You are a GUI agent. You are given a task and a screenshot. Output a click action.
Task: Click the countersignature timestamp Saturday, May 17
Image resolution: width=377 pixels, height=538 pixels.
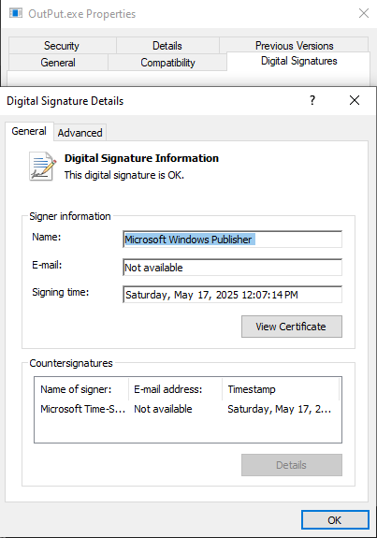[x=279, y=409]
